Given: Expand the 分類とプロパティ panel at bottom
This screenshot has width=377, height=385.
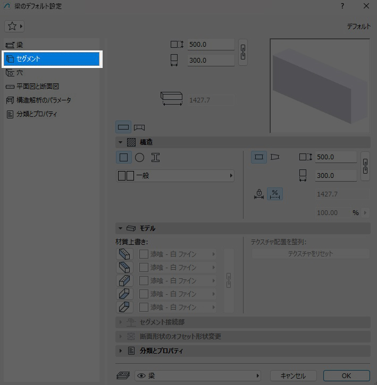Looking at the screenshot, I should tap(121, 351).
